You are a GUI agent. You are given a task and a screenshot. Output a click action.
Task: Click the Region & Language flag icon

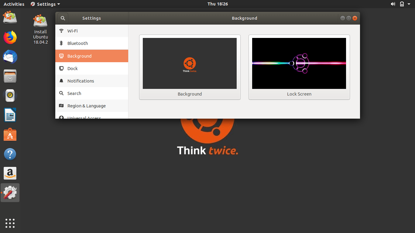61,106
